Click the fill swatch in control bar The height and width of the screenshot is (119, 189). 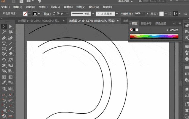click(25, 14)
